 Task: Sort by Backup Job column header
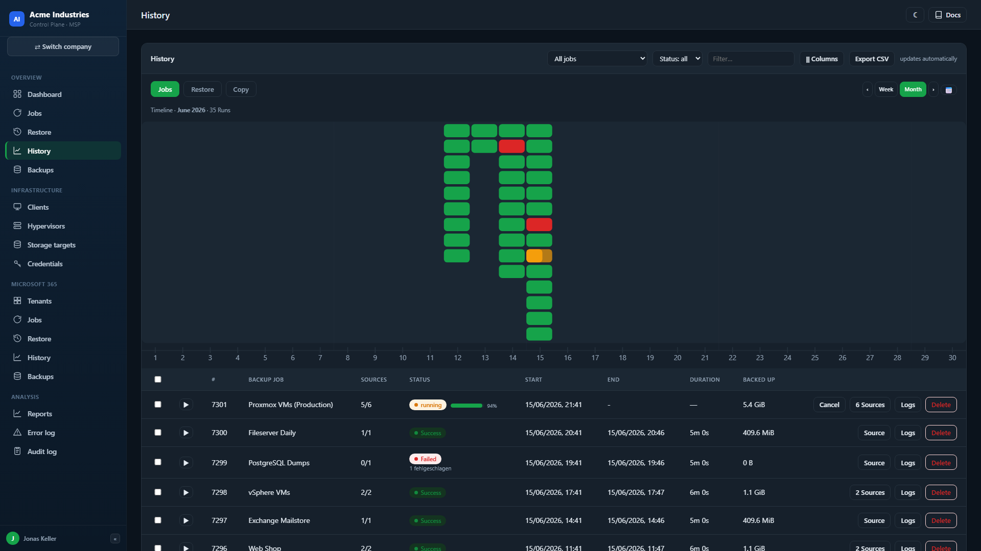point(266,380)
